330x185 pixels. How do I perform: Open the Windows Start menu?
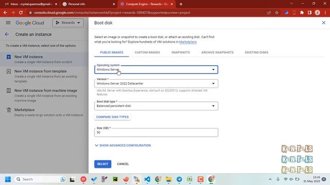[x=8, y=179]
